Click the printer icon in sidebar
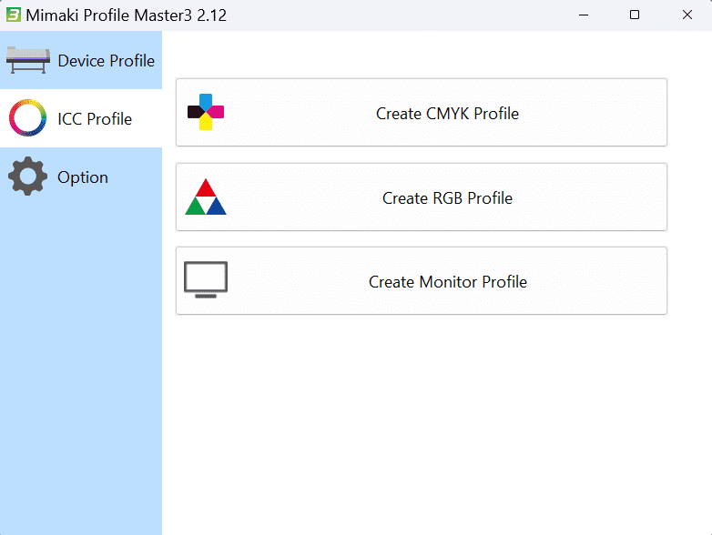712x535 pixels. pos(28,60)
